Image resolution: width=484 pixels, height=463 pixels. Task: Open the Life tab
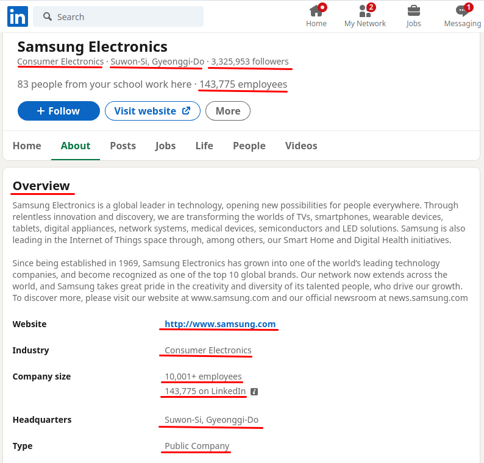pos(204,146)
